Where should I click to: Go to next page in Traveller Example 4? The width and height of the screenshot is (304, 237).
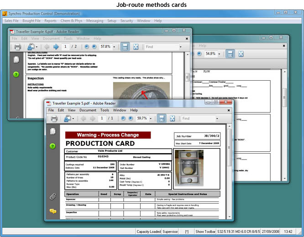point(56,46)
